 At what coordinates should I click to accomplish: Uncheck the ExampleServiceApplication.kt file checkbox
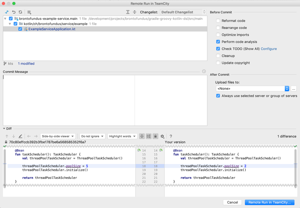pyautogui.click(x=20, y=29)
